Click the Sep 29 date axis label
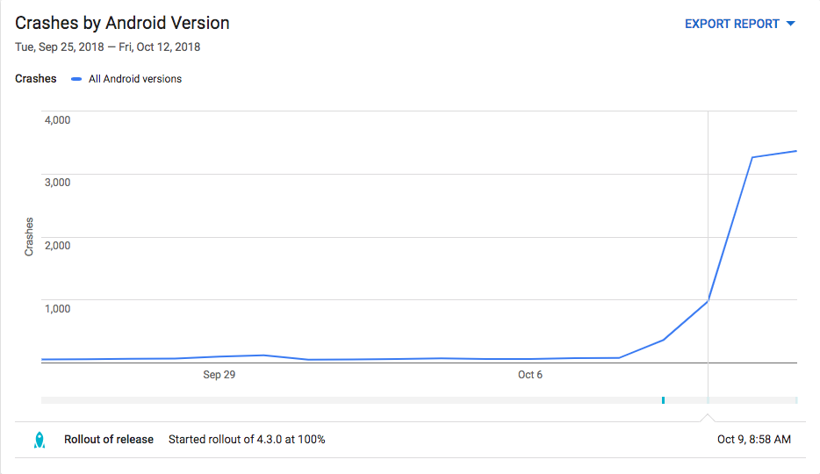 click(219, 375)
